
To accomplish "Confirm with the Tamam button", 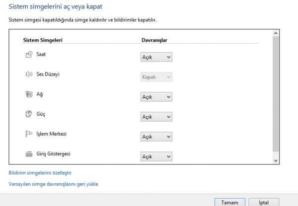I will pyautogui.click(x=230, y=203).
